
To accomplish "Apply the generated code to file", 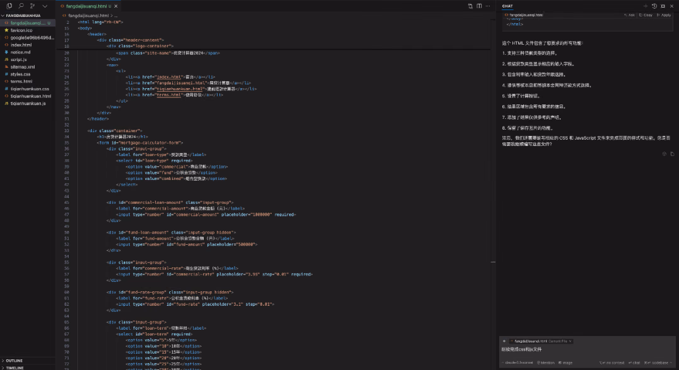I will (664, 14).
